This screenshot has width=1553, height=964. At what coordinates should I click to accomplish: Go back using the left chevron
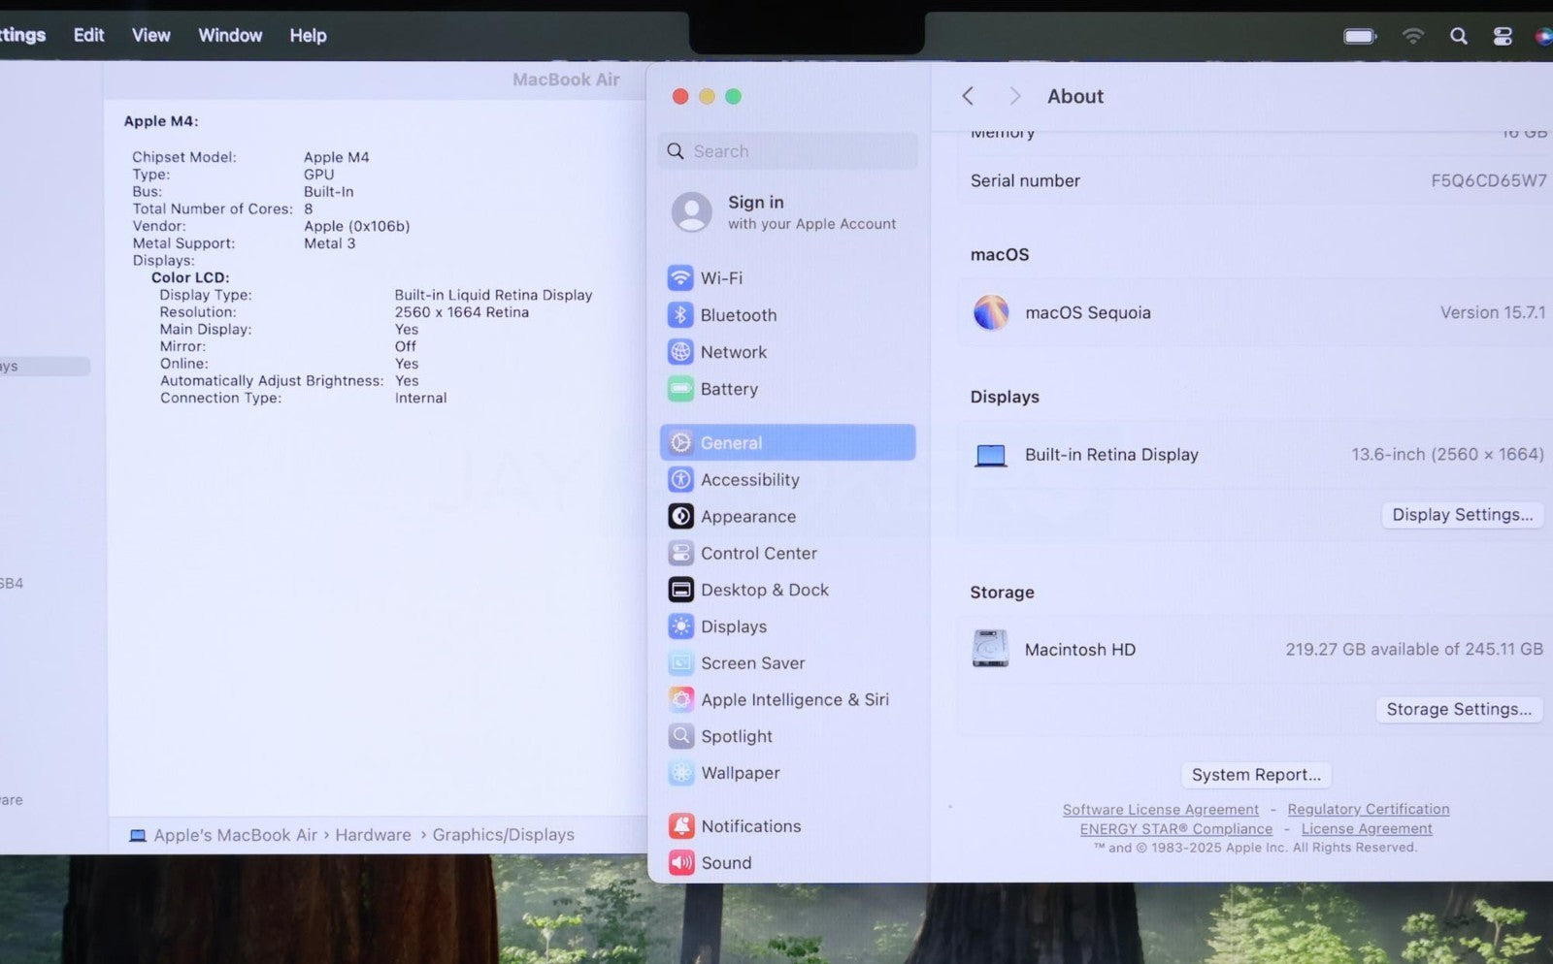(968, 96)
